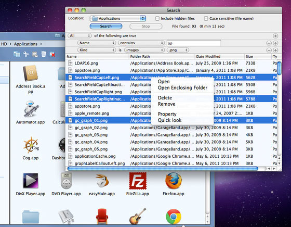Add rule after Name contains row

(275, 43)
